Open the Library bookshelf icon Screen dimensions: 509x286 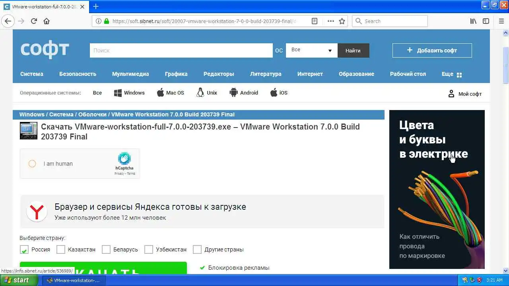point(473,21)
